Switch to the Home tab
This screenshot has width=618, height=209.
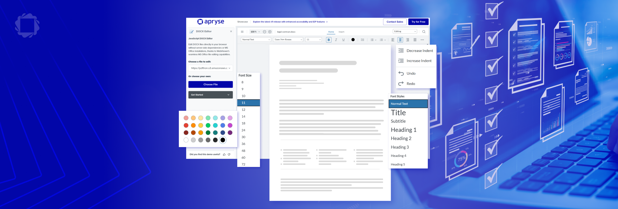point(331,32)
